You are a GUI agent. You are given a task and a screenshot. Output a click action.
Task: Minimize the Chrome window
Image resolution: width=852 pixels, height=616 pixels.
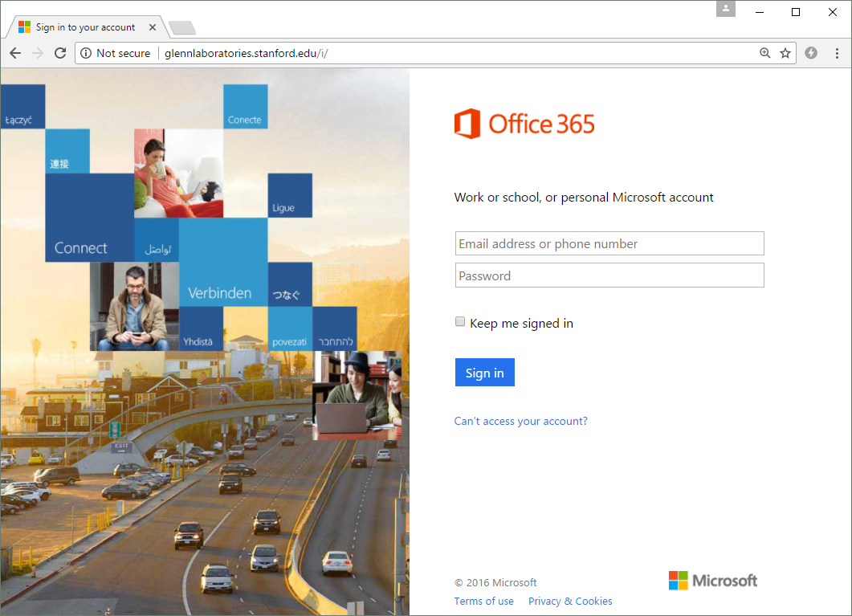click(760, 12)
